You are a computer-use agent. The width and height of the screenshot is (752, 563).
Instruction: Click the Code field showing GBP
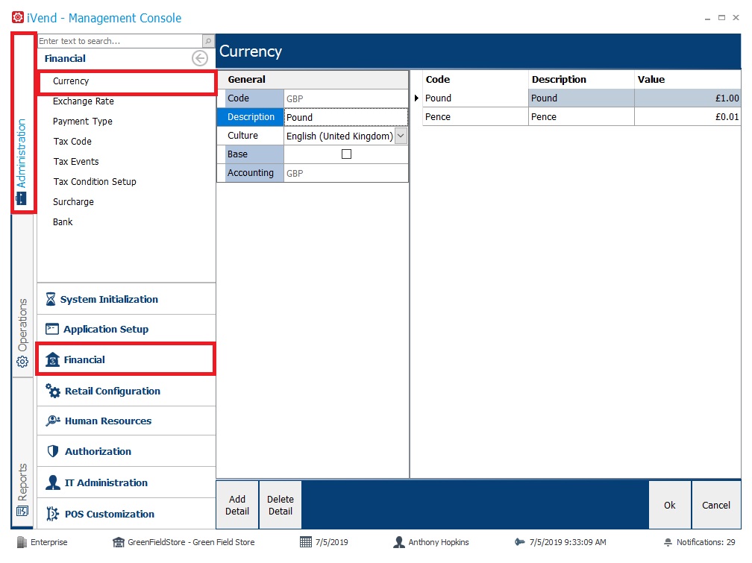pyautogui.click(x=346, y=98)
